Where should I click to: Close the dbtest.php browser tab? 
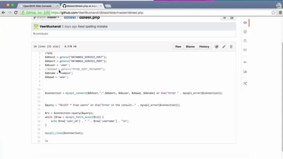tap(101, 6)
